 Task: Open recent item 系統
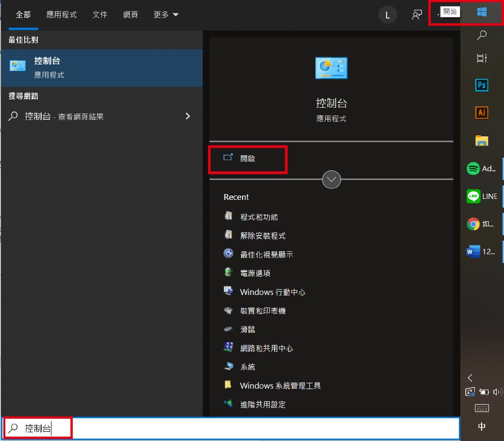[247, 367]
